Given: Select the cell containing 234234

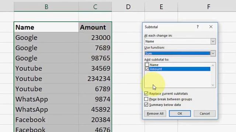Looking at the screenshot, I should tap(95, 78).
